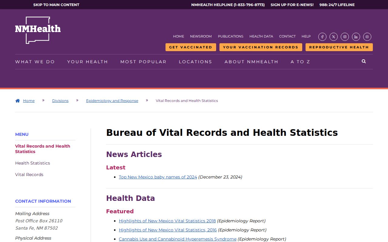Click Epidemiology and Response breadcrumb

click(x=112, y=101)
